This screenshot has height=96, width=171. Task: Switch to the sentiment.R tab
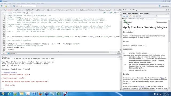click(52, 10)
